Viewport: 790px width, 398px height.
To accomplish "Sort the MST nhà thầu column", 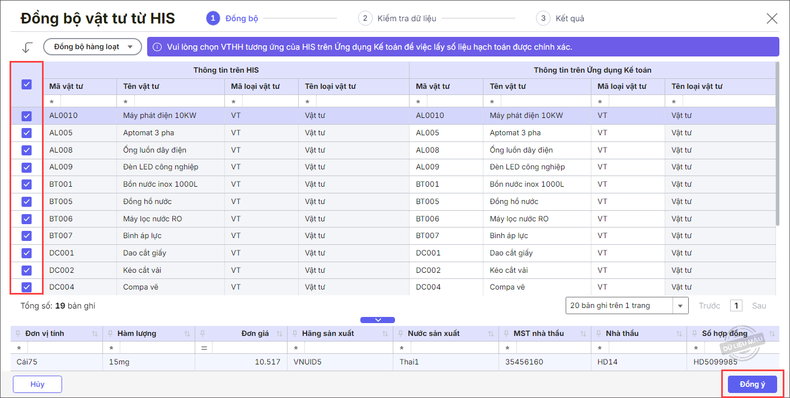I will pyautogui.click(x=583, y=334).
